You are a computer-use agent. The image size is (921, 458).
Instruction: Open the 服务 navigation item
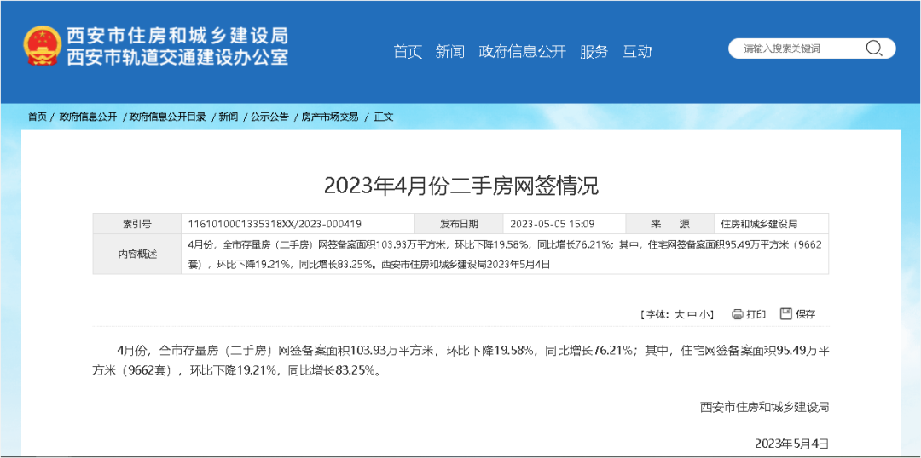[594, 52]
